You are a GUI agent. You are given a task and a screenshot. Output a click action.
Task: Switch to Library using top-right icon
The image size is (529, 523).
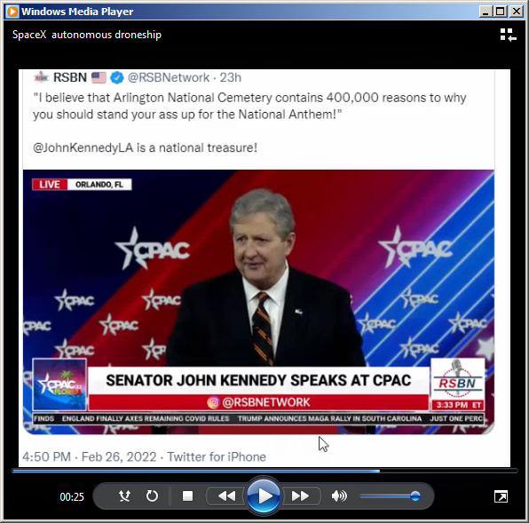(x=508, y=35)
